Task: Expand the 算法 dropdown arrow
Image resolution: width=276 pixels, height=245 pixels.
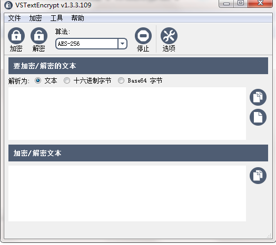Action: (x=123, y=44)
